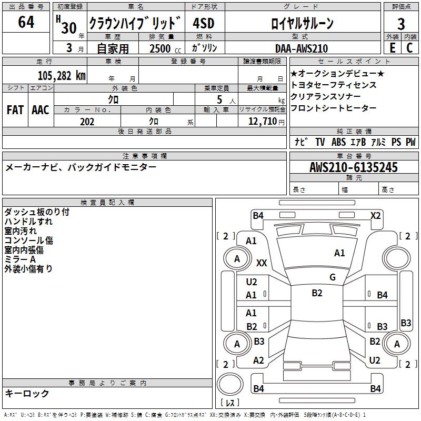The image size is (421, 421).
Task: Click grade "ロイヤルサルーン"
Action: tap(302, 23)
